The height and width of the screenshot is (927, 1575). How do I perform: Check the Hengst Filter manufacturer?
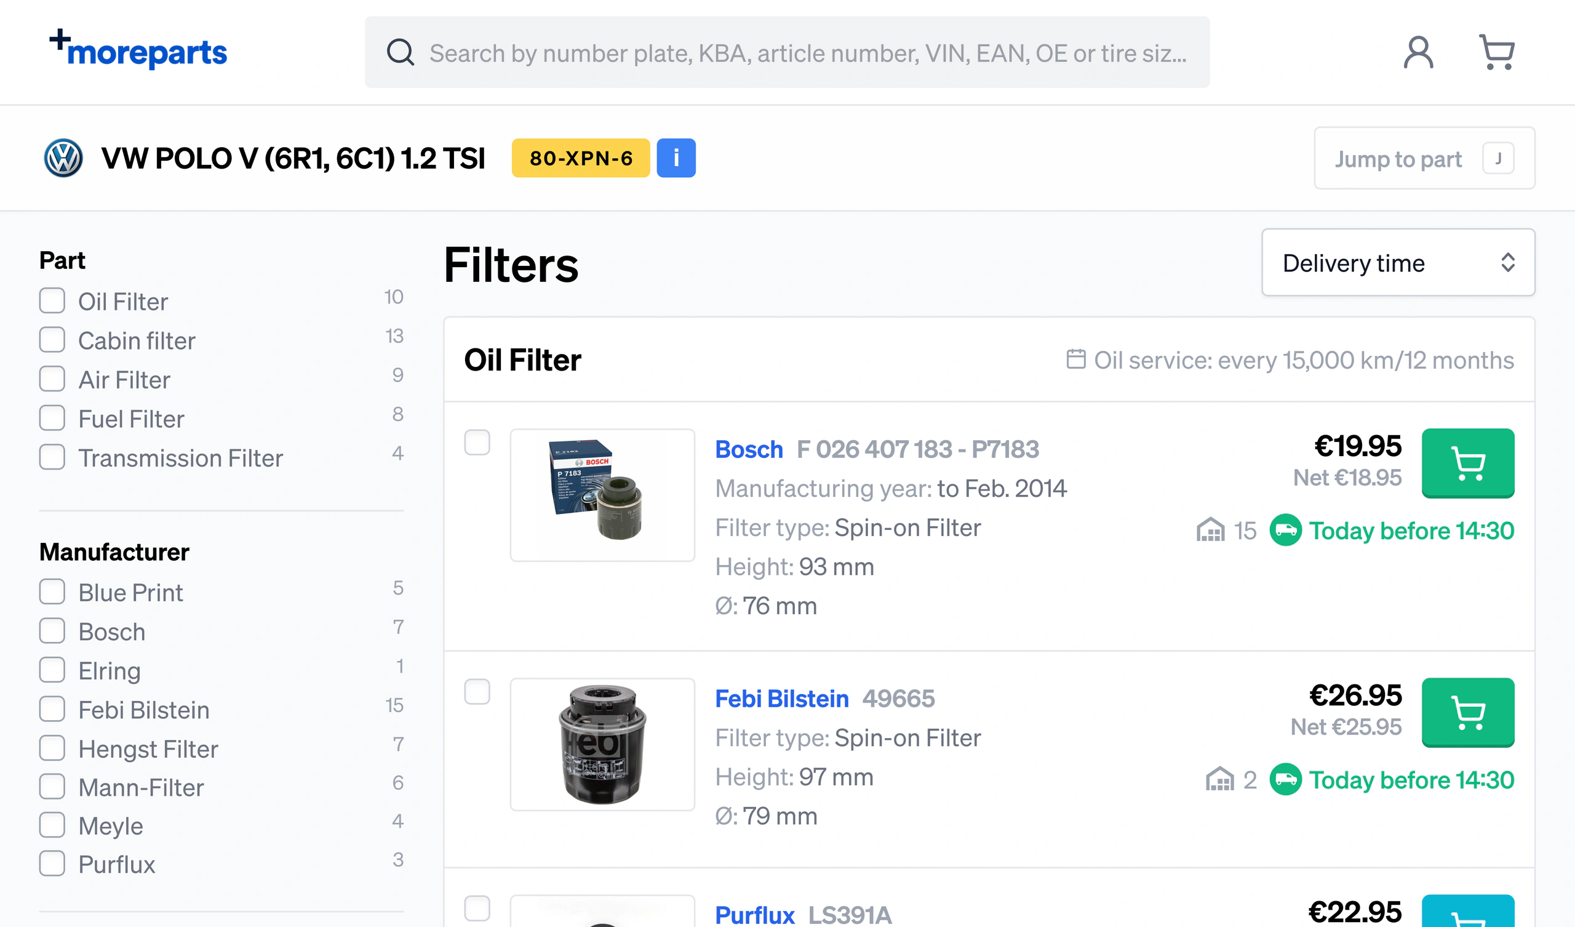[x=52, y=748]
